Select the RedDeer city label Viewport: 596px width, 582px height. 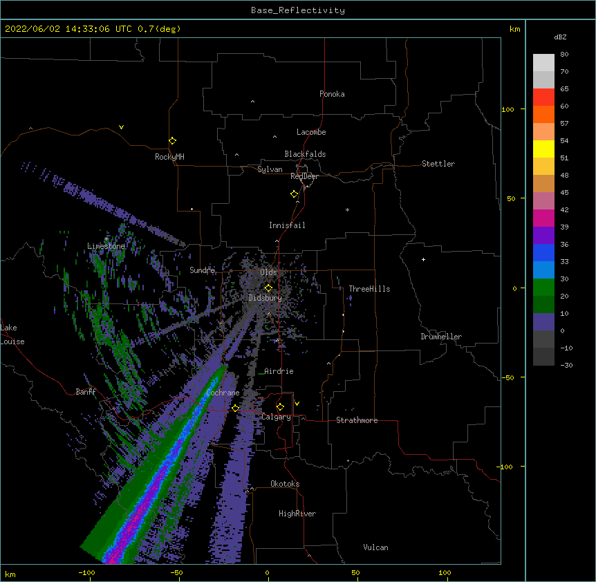tap(304, 176)
